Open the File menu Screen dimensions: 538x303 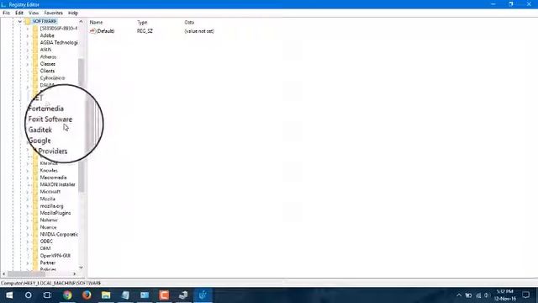[6, 13]
